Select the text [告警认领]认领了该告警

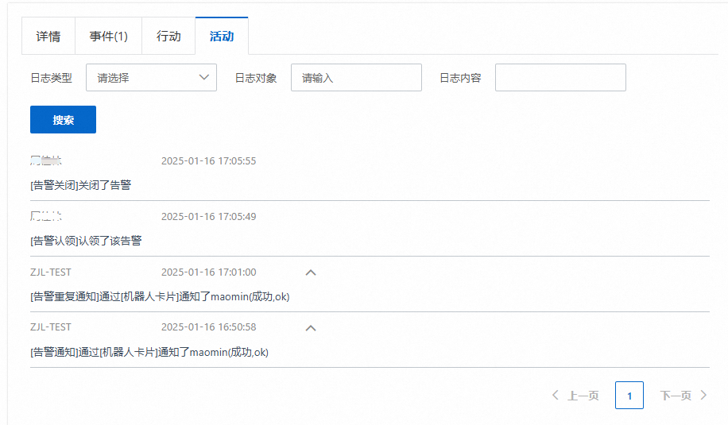[x=86, y=241]
